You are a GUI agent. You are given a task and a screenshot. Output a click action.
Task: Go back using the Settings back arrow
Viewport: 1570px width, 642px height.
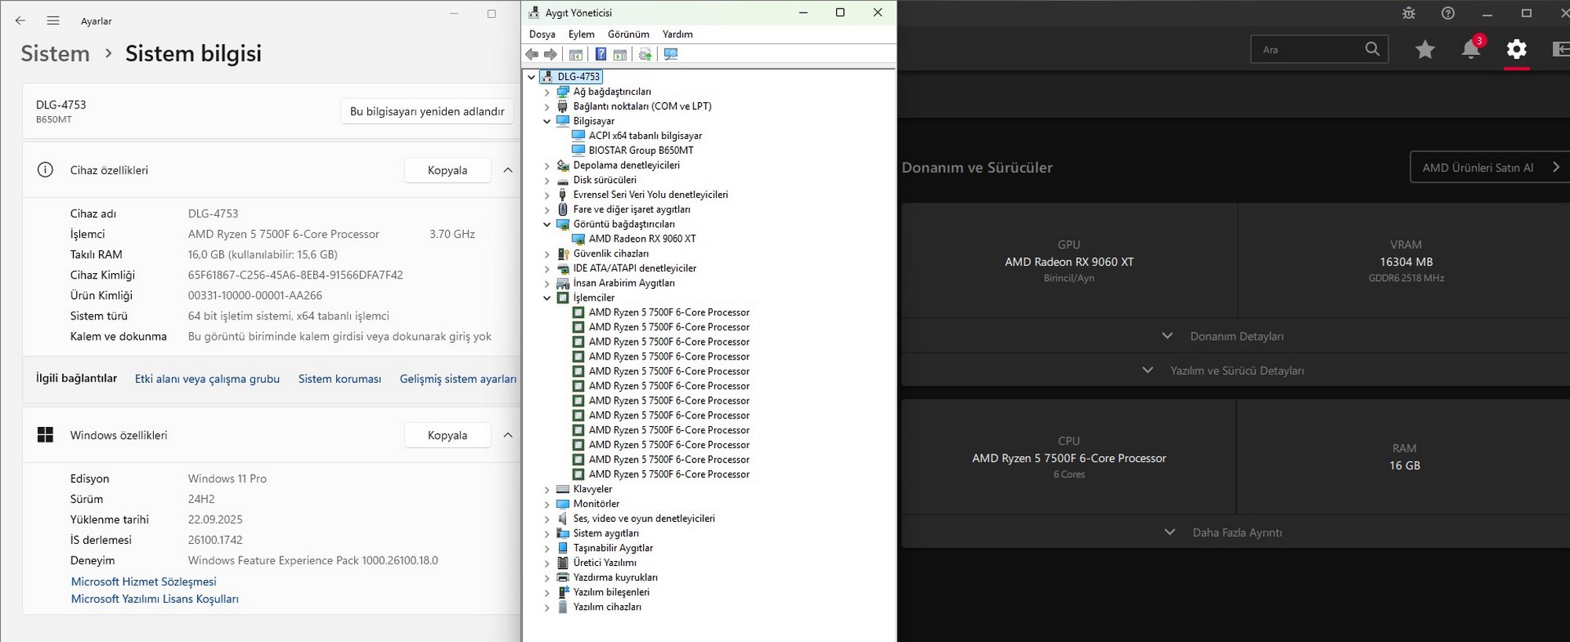coord(20,21)
